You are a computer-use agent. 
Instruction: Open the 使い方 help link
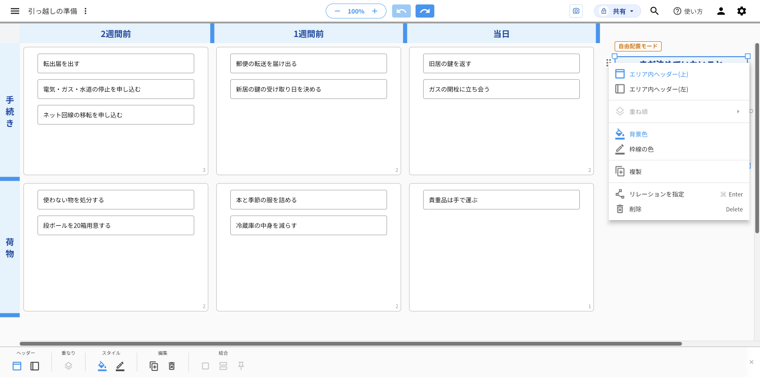tap(688, 11)
